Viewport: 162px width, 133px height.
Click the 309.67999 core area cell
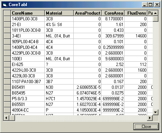pos(113,36)
